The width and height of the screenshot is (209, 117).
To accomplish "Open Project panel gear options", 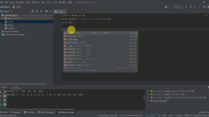I will (x=46, y=11).
